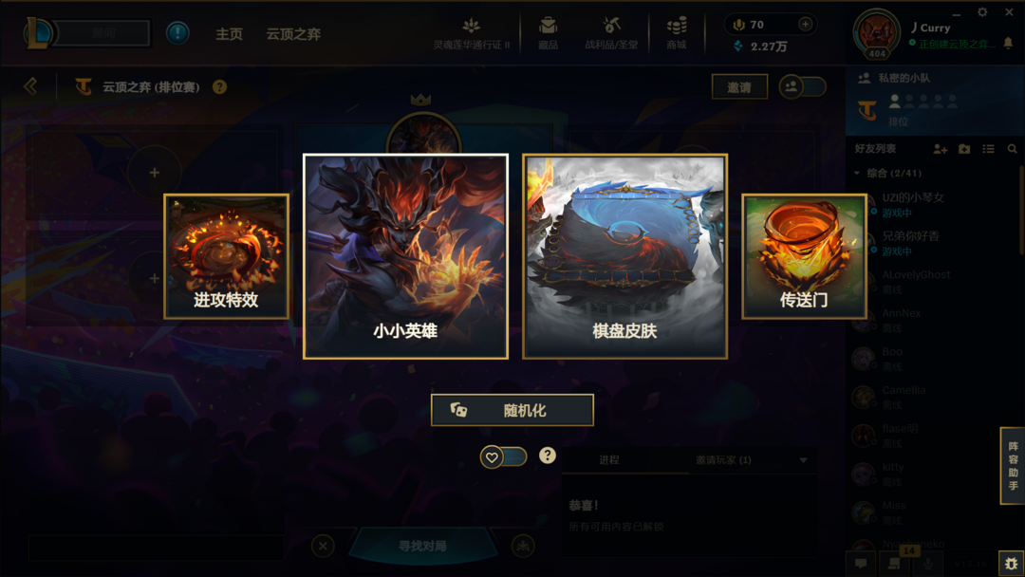
Task: Click the add friend icon
Action: point(940,149)
